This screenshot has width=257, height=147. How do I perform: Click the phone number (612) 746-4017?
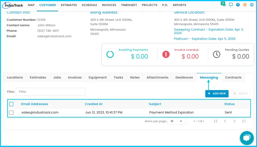[48, 31]
